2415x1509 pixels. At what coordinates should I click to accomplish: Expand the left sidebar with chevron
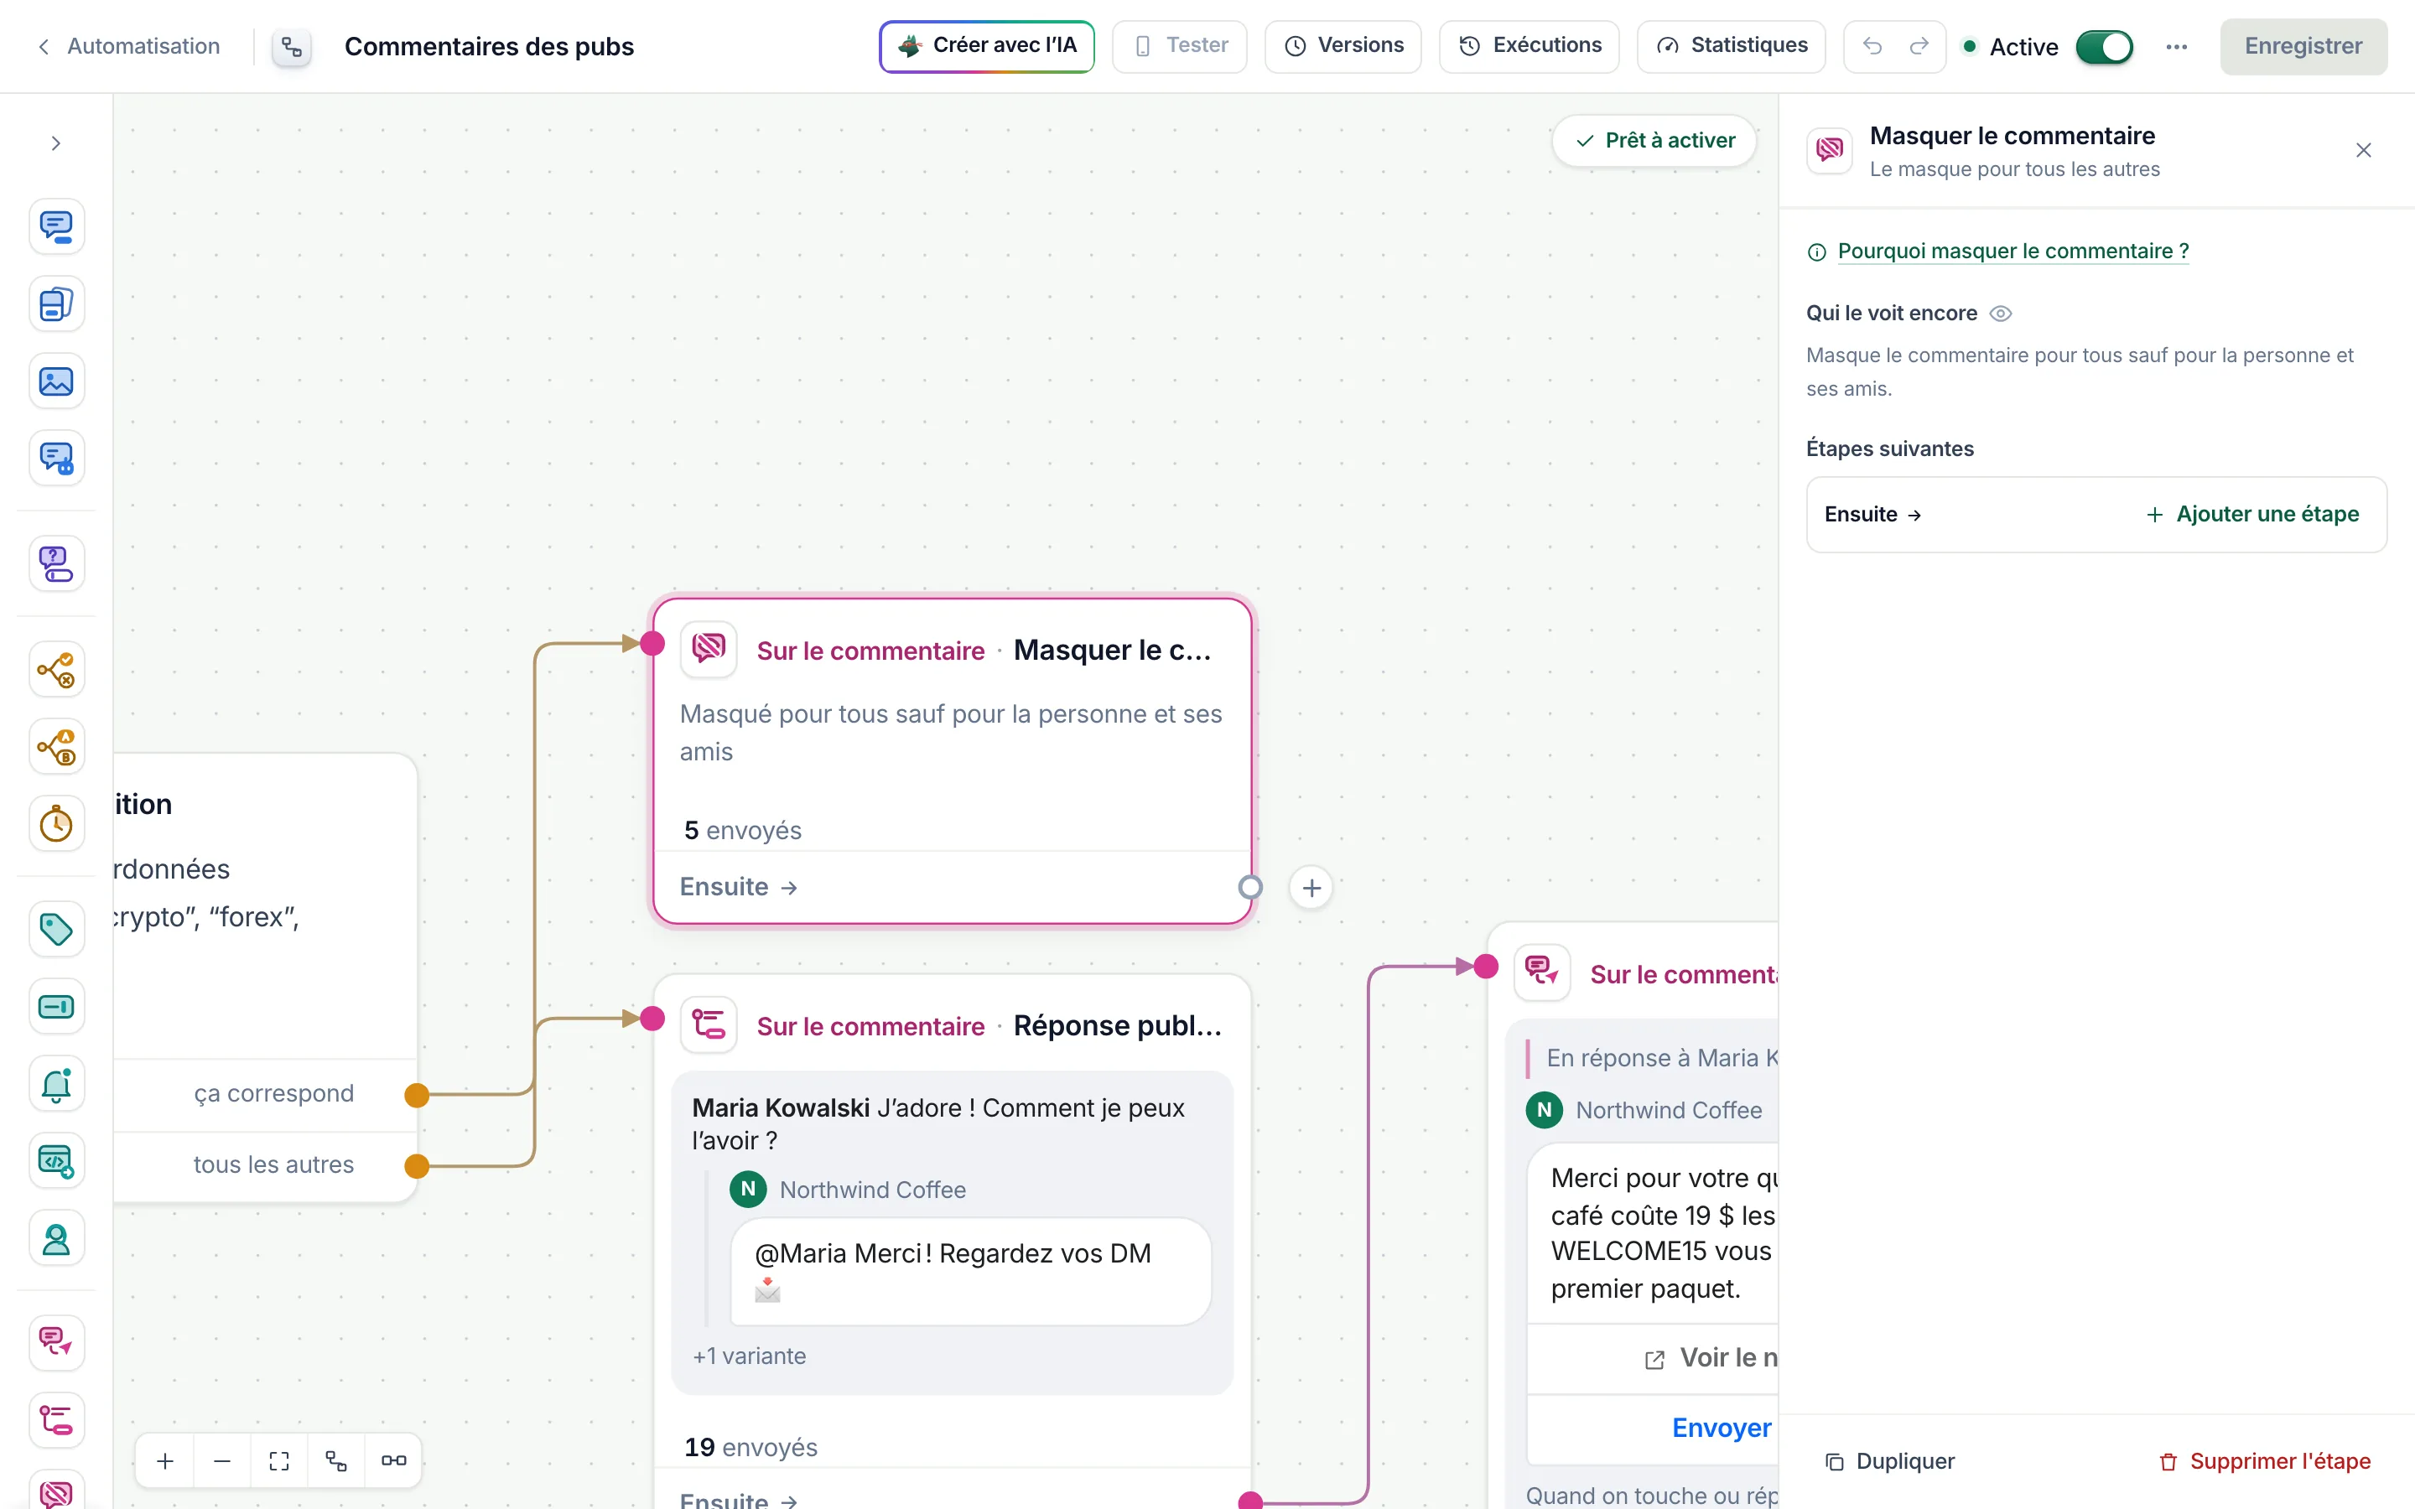point(56,143)
